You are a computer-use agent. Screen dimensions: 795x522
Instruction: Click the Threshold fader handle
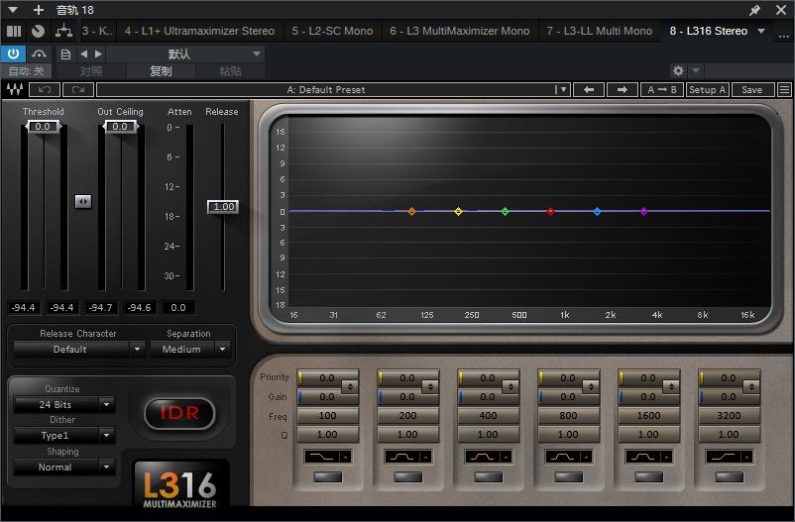click(x=43, y=127)
